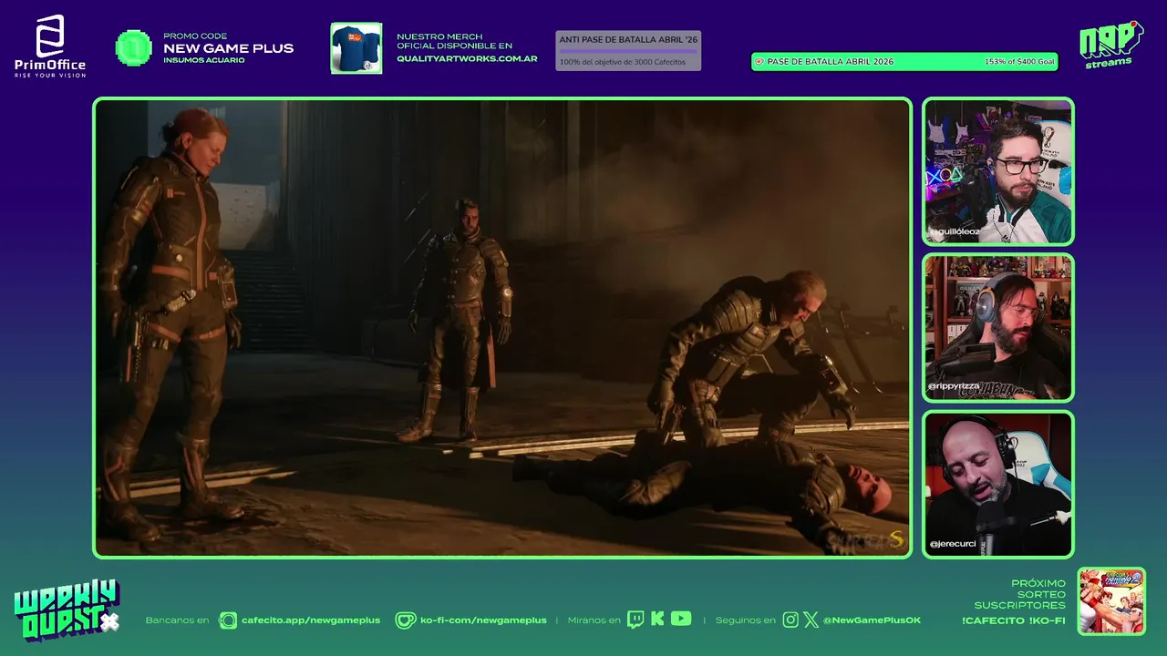Click the Ko-fi cup icon
Screen dimensions: 1167x656
pyautogui.click(x=406, y=620)
